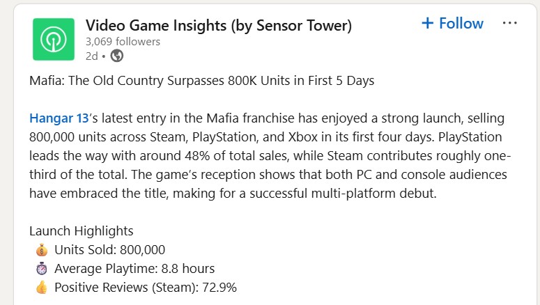
Task: Click the green Sensor Tower logo
Action: click(54, 39)
